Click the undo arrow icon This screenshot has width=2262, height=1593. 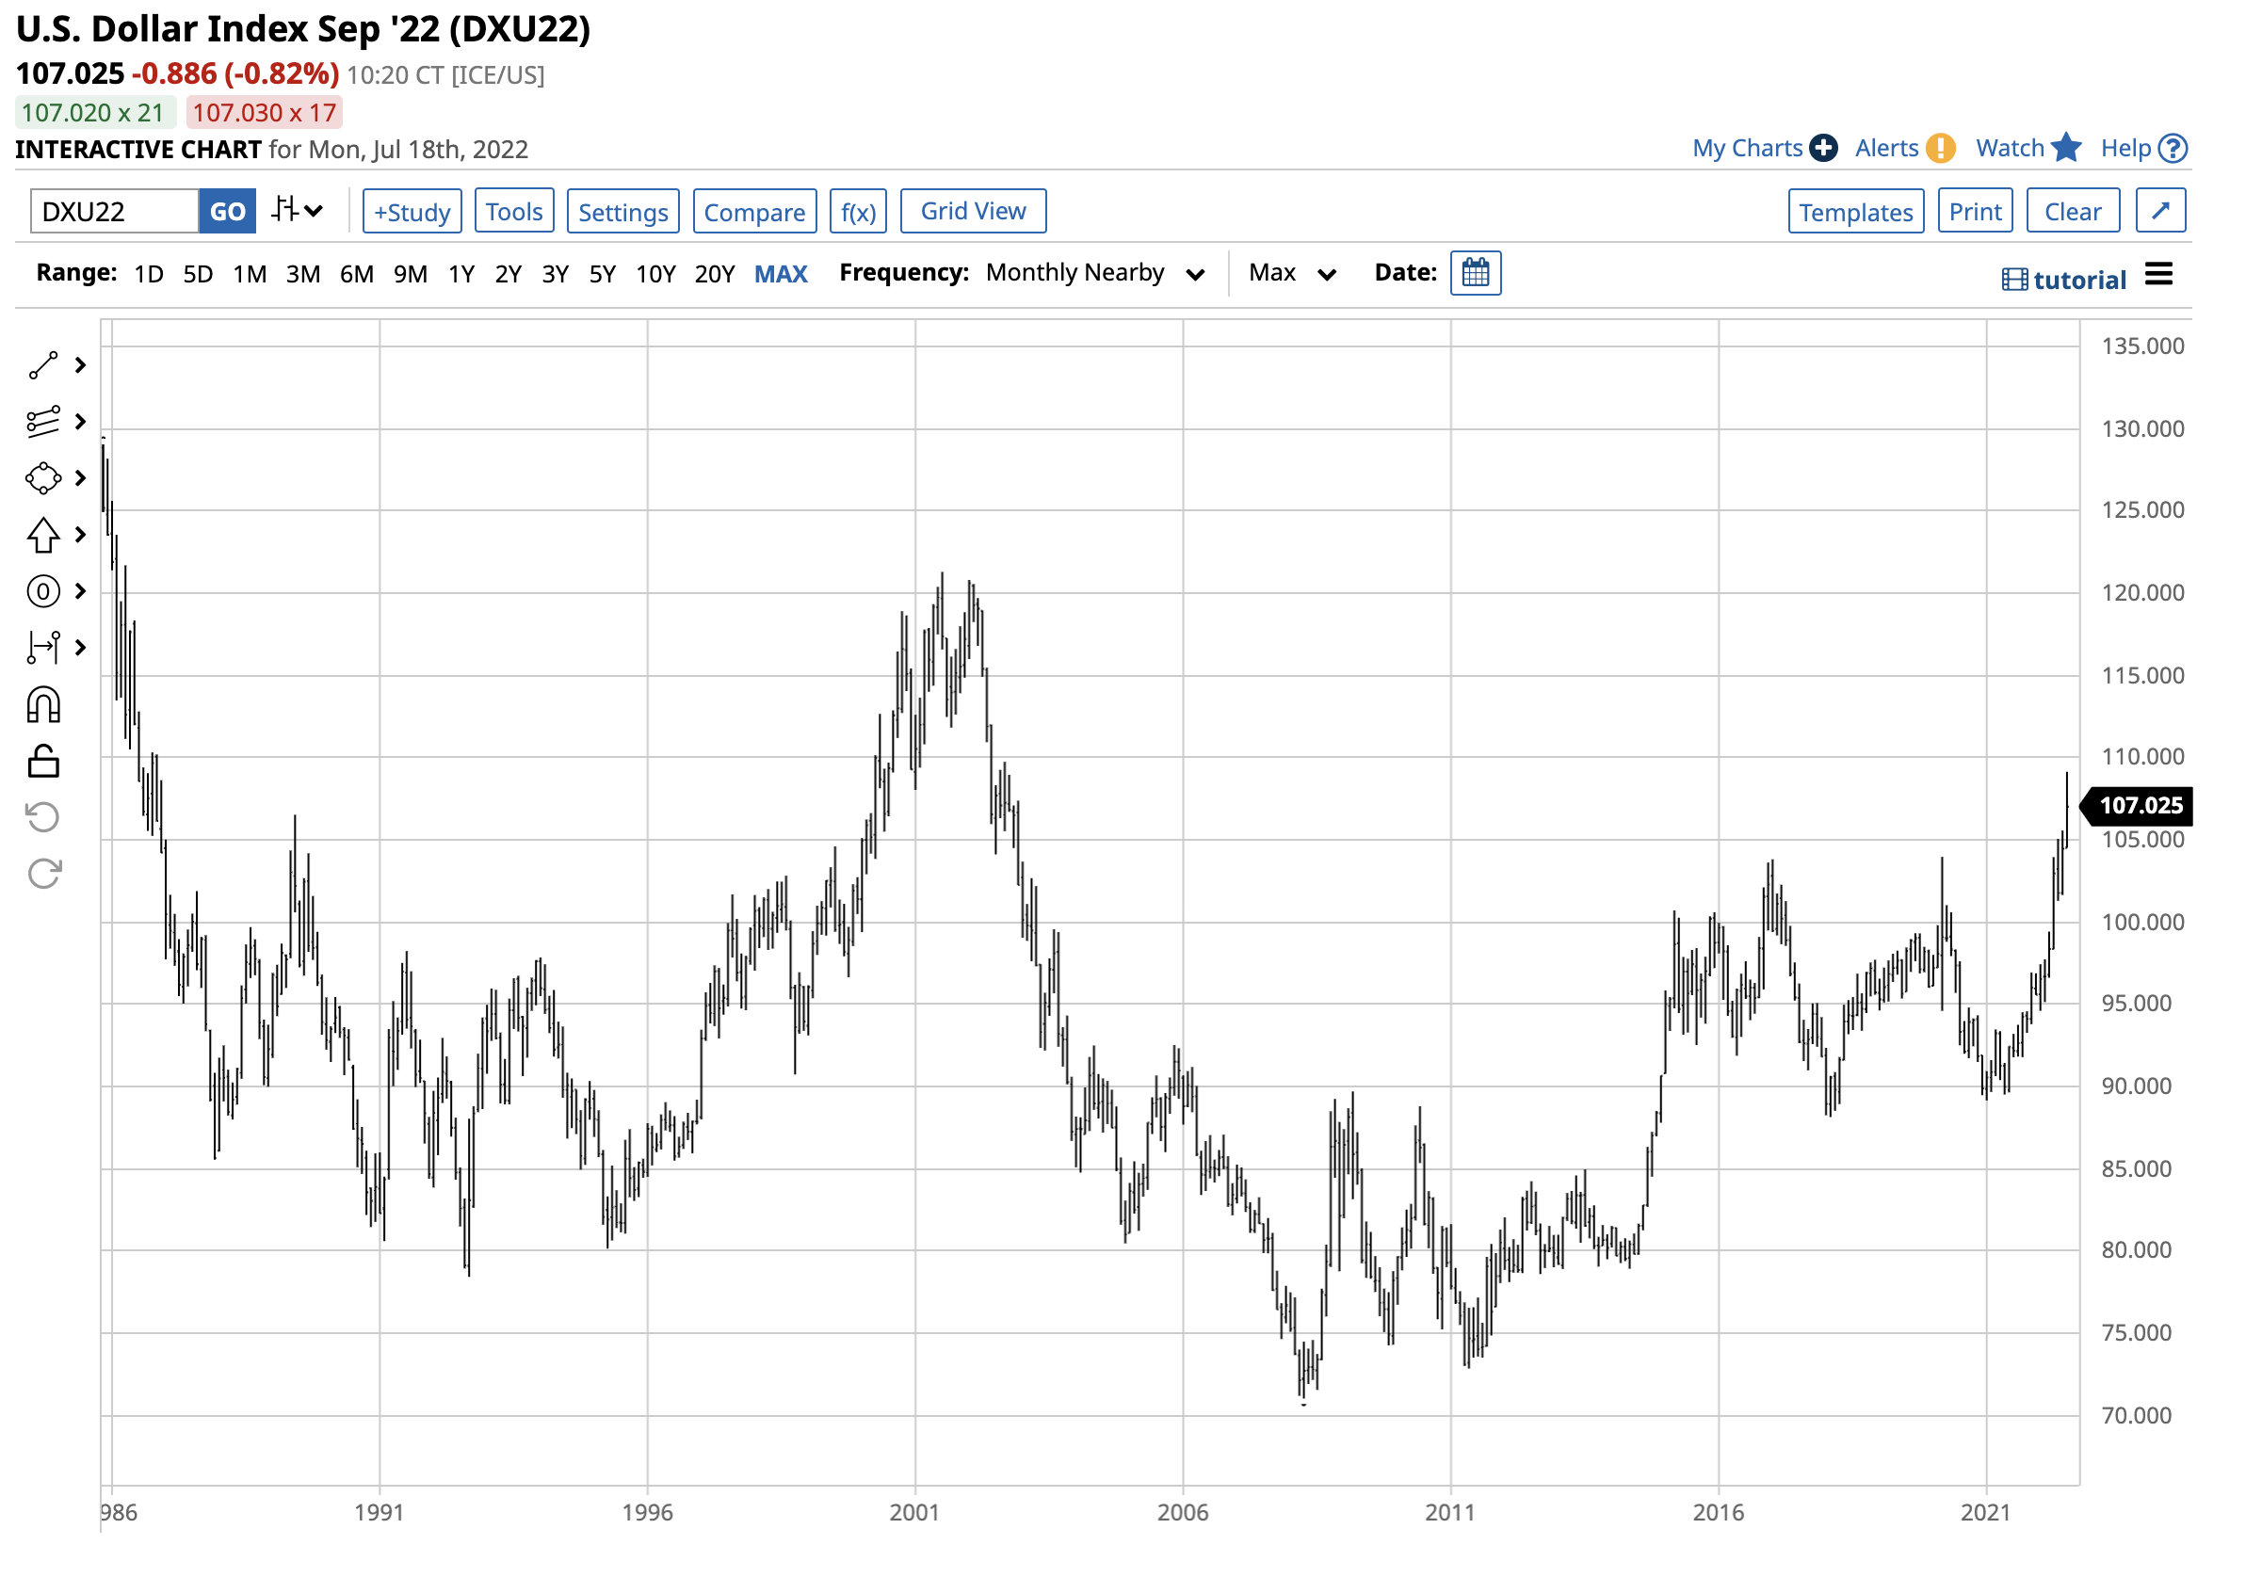click(x=43, y=817)
